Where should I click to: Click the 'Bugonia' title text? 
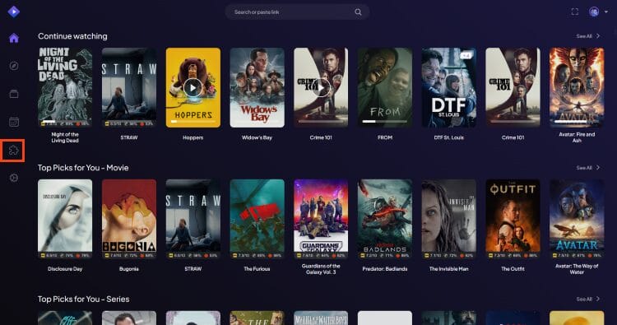129,269
